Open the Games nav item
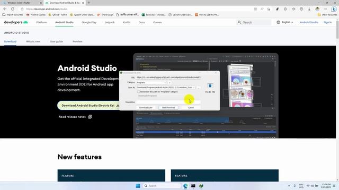 (157, 22)
